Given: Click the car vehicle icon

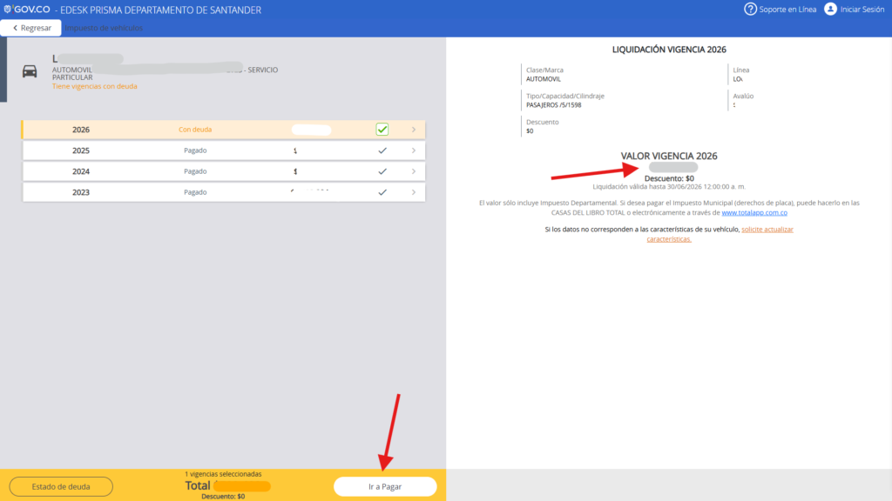Looking at the screenshot, I should pyautogui.click(x=30, y=71).
